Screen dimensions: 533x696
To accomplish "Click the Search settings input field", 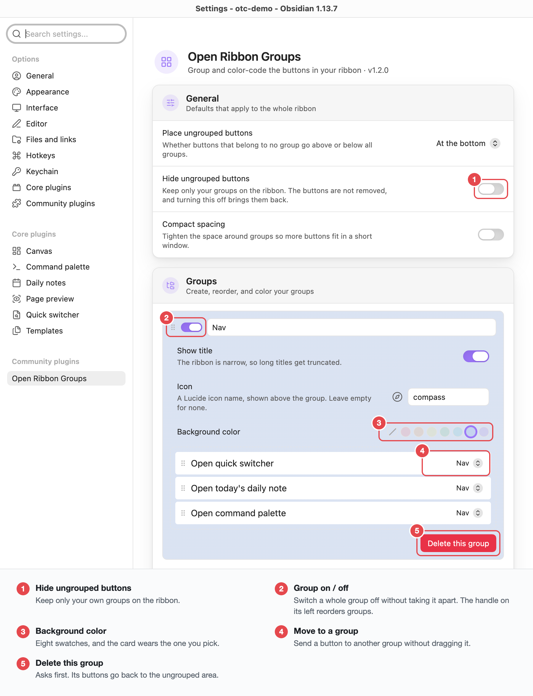I will (x=66, y=34).
